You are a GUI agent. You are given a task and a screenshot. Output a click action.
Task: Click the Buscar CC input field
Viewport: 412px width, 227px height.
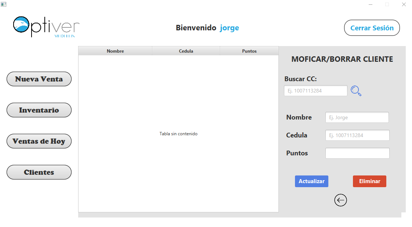pyautogui.click(x=315, y=91)
